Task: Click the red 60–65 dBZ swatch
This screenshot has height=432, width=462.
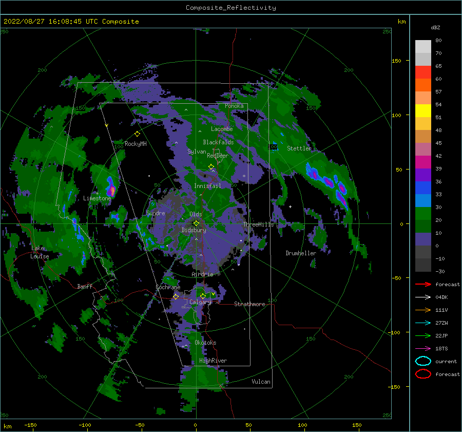Action: click(x=423, y=72)
